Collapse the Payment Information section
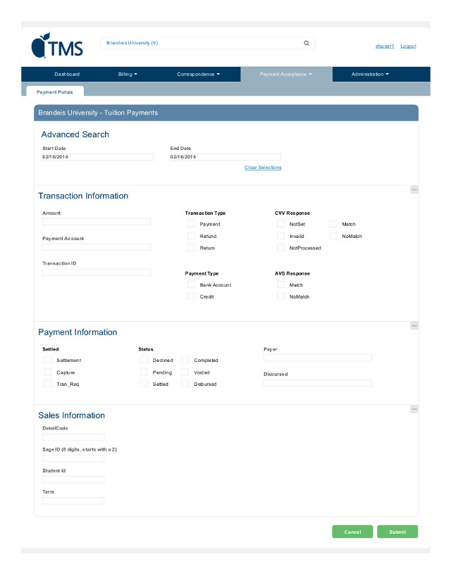 click(414, 326)
